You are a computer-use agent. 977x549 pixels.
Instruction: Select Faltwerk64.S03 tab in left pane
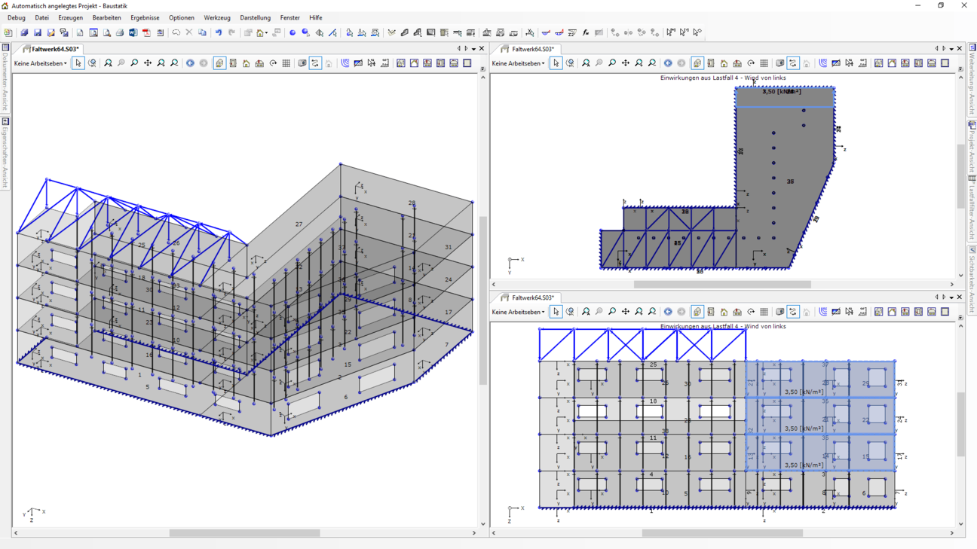pyautogui.click(x=54, y=49)
